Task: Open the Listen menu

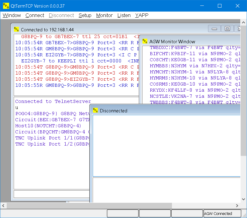Action: pyautogui.click(x=124, y=15)
